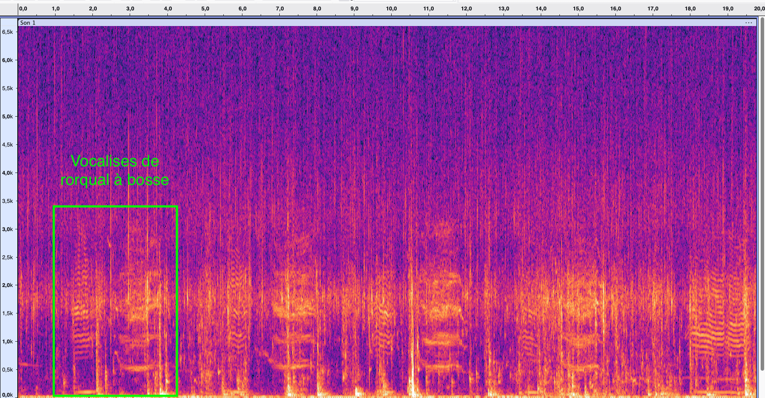The image size is (765, 398).
Task: Click the 12,0 second ruler label
Action: (466, 9)
